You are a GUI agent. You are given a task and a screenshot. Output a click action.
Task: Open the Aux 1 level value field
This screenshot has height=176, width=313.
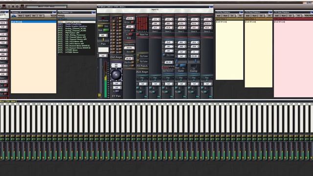pyautogui.click(x=143, y=84)
